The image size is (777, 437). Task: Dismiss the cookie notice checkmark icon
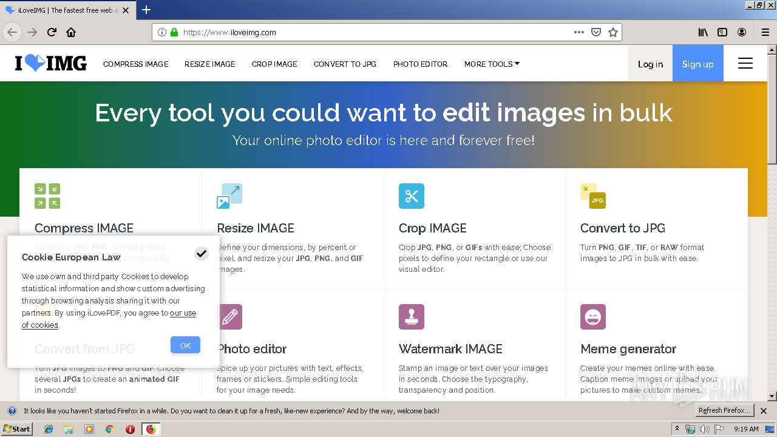pos(202,254)
